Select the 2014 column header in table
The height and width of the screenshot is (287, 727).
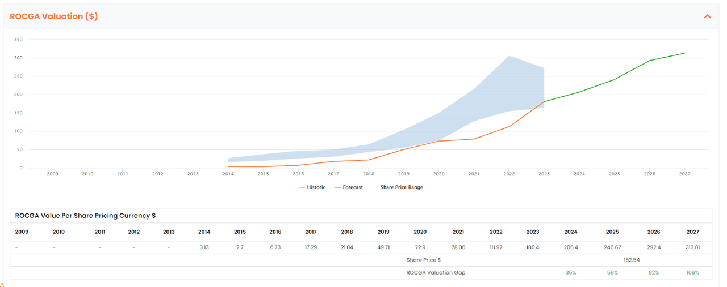[204, 232]
